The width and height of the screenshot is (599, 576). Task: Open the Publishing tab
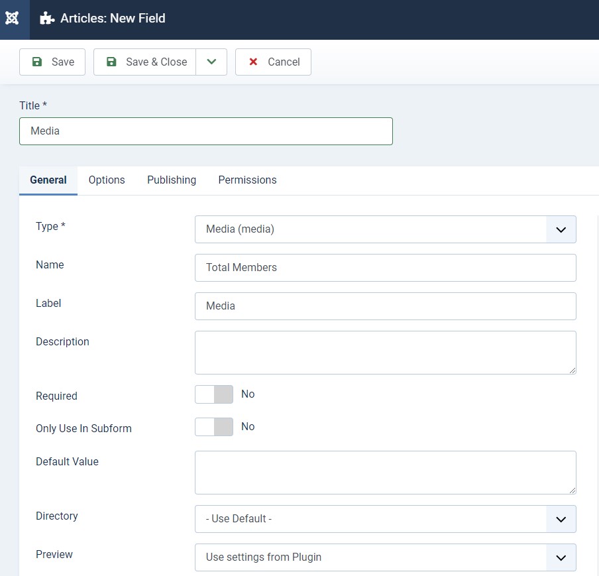[172, 180]
